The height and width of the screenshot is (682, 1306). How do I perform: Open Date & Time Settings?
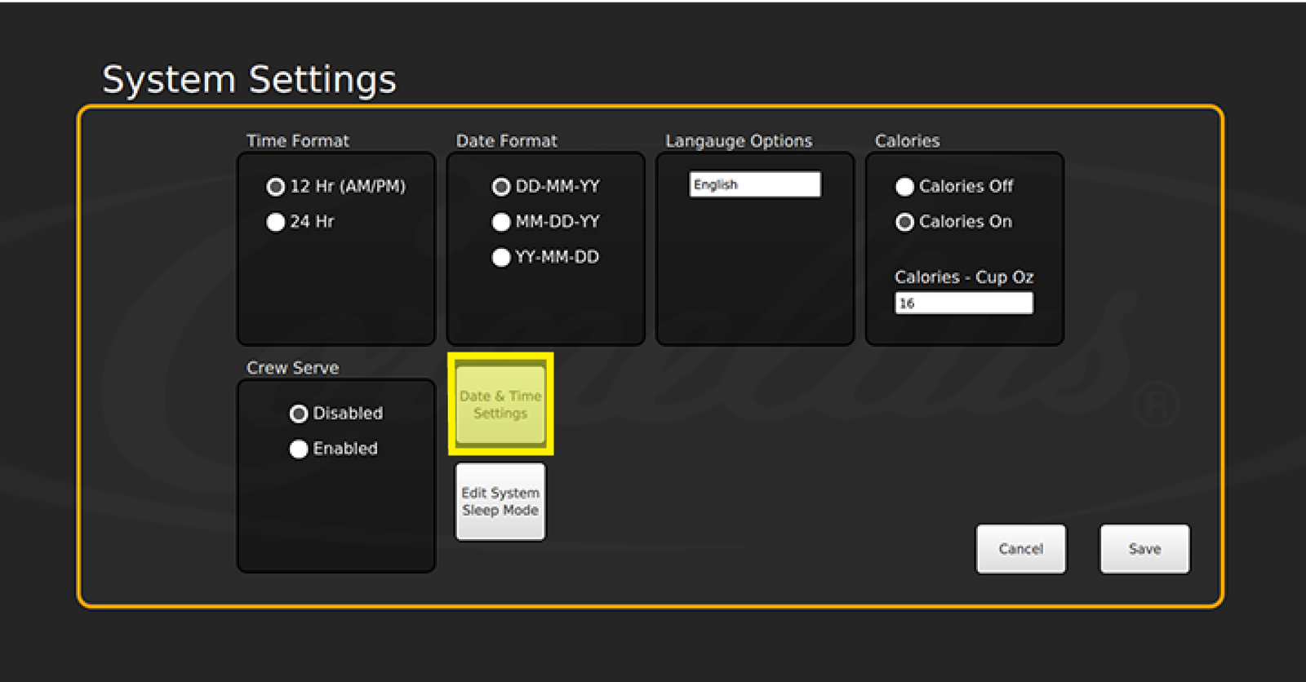pyautogui.click(x=500, y=405)
